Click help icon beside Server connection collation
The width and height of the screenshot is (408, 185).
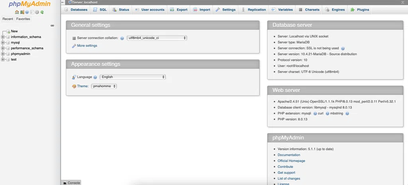(x=122, y=38)
